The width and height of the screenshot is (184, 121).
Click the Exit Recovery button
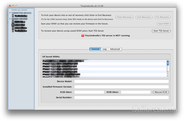(x=144, y=17)
